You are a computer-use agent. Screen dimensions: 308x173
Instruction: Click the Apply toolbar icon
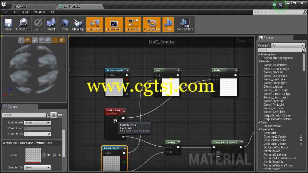click(x=38, y=25)
